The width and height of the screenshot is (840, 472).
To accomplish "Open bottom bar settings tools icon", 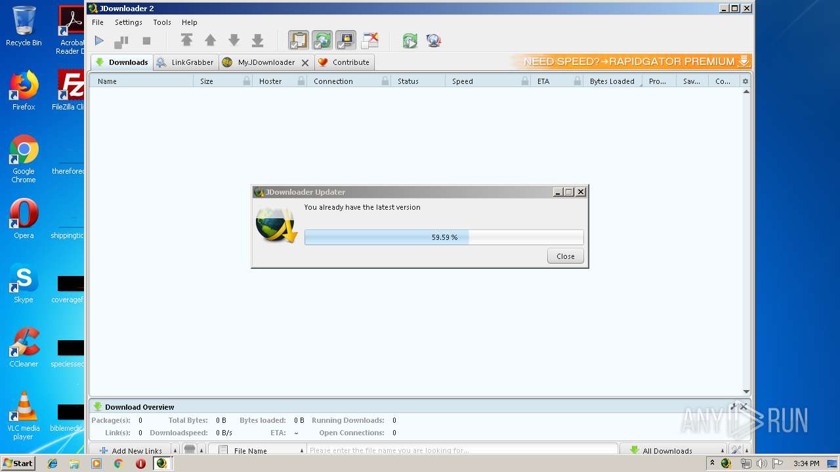I will click(x=736, y=450).
